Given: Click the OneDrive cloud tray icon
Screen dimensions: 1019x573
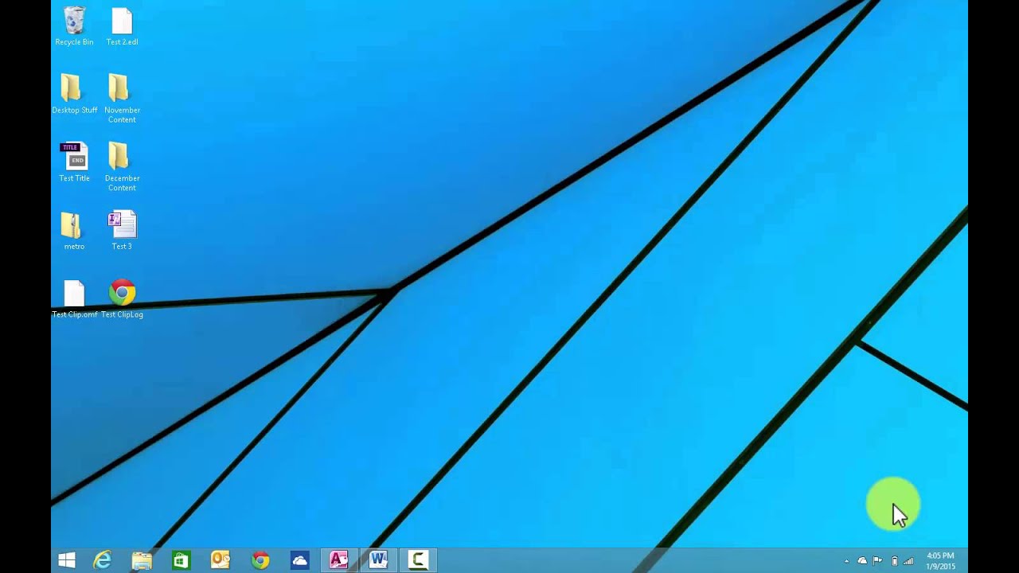Looking at the screenshot, I should click(862, 561).
